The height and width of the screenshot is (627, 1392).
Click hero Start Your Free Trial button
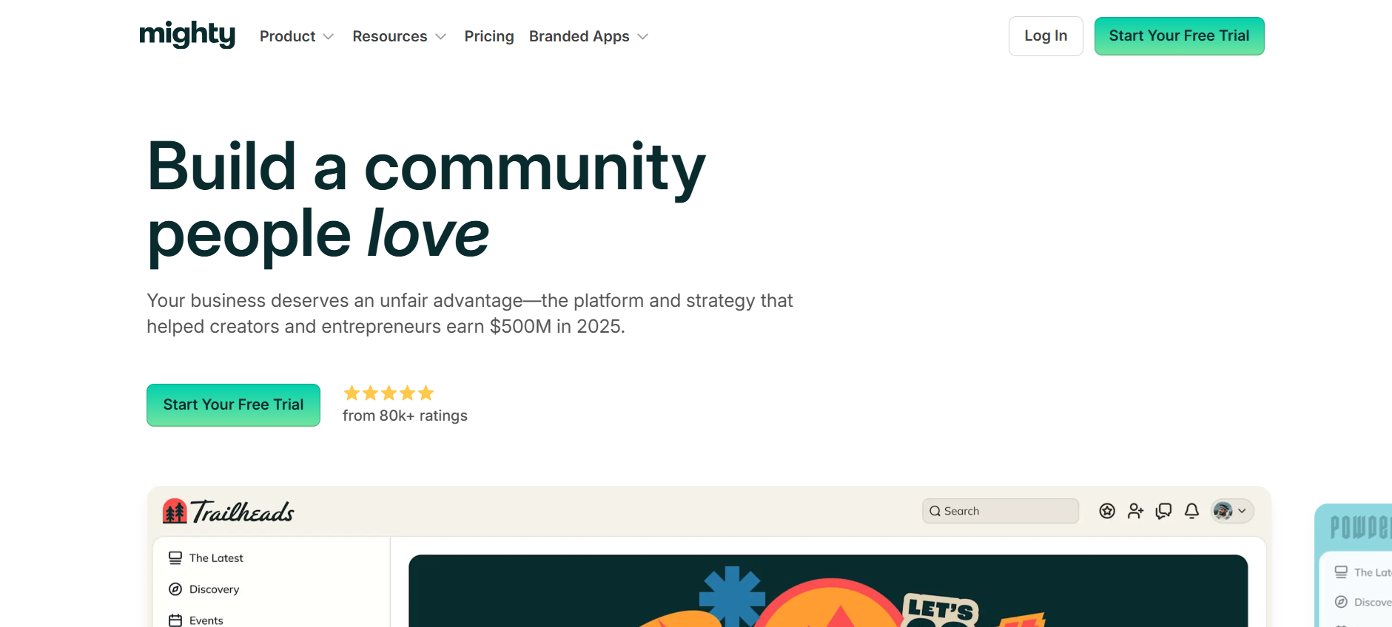(233, 405)
